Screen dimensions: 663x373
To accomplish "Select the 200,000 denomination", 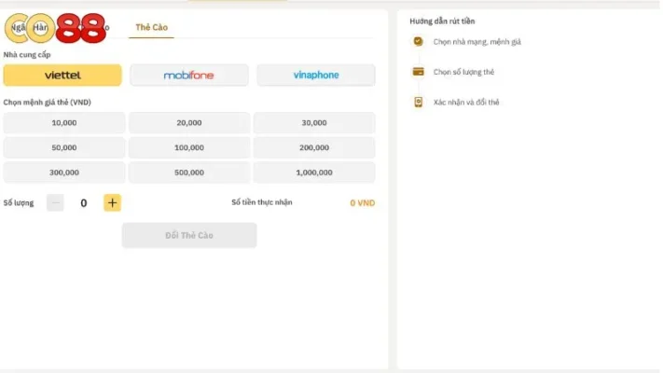I will click(314, 147).
